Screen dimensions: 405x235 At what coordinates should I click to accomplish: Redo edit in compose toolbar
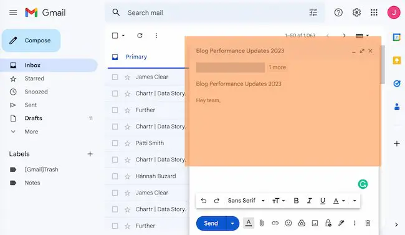coord(217,201)
